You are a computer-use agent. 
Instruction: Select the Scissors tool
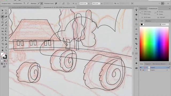(x=6, y=25)
